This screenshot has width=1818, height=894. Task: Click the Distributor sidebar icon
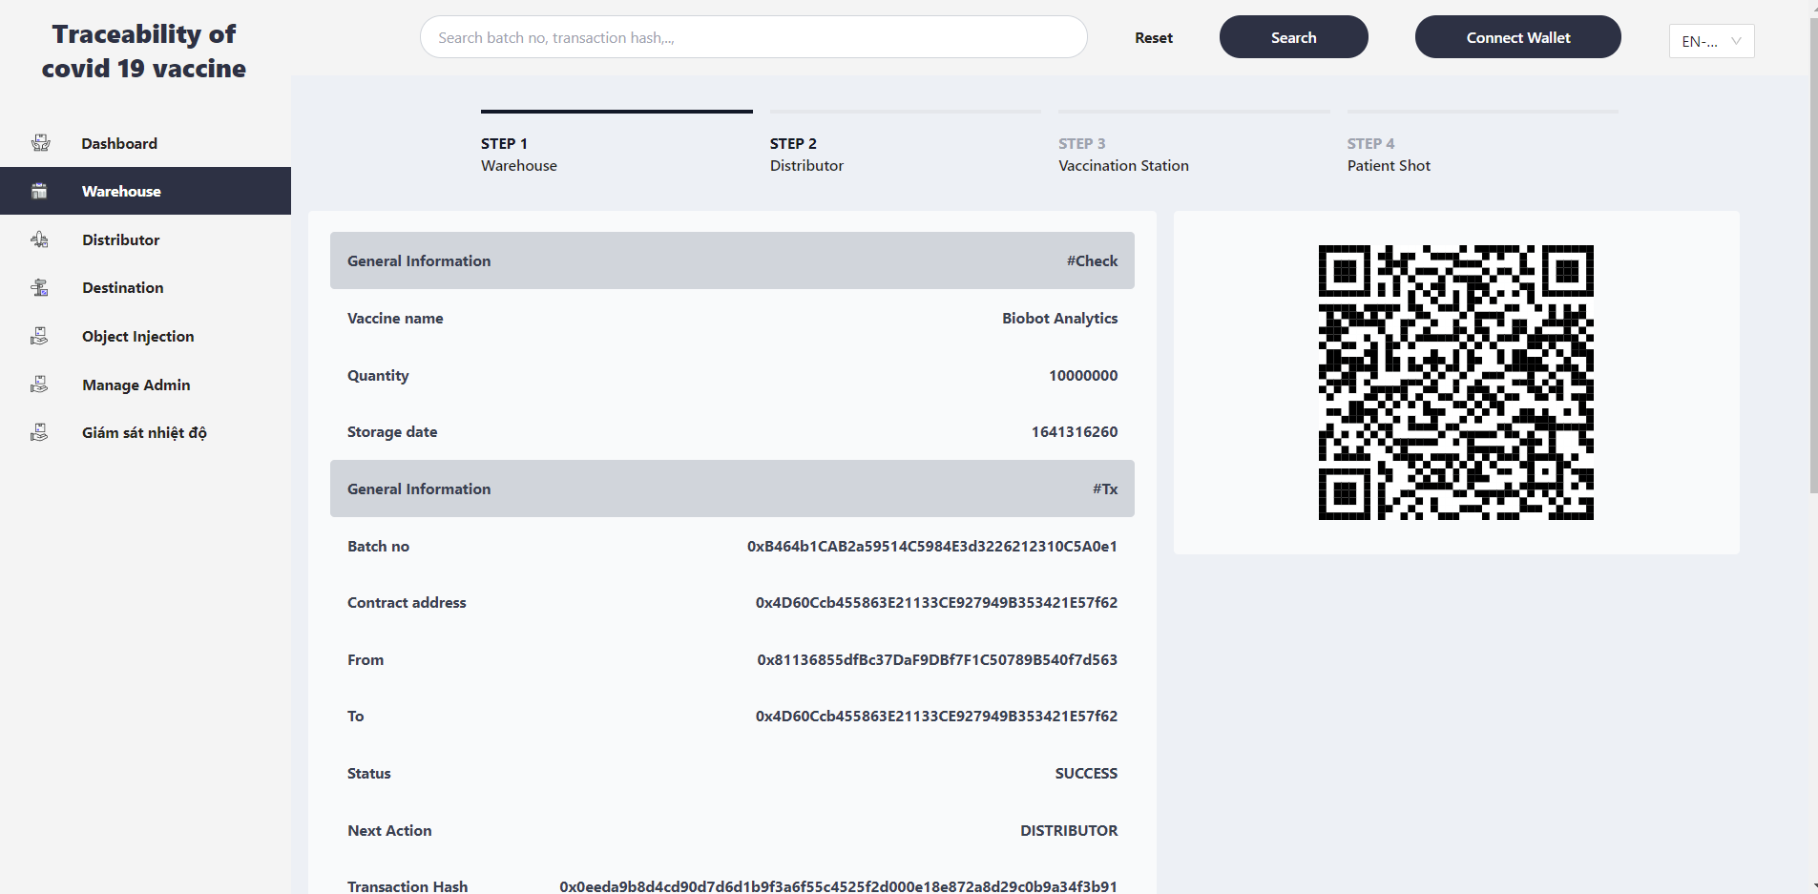tap(39, 239)
